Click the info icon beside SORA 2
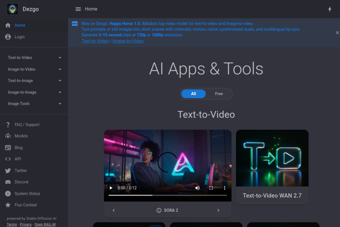The width and height of the screenshot is (340, 227). pyautogui.click(x=159, y=210)
